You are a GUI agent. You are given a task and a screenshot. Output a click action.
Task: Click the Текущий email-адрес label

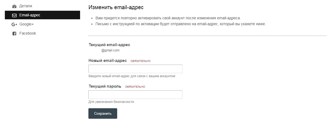pos(109,45)
